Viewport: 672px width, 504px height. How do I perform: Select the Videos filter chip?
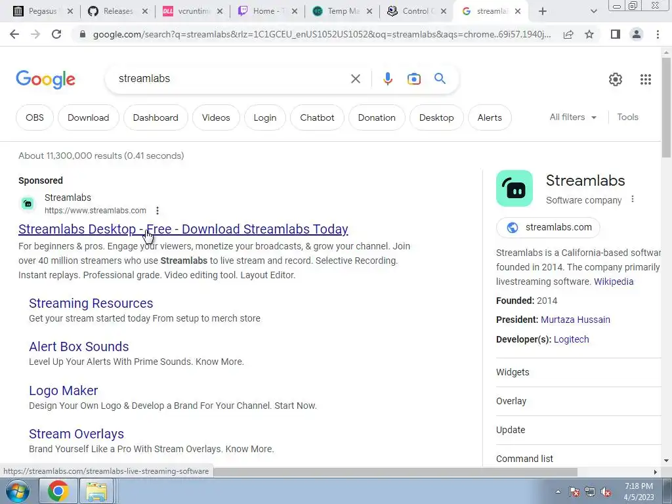(x=216, y=117)
